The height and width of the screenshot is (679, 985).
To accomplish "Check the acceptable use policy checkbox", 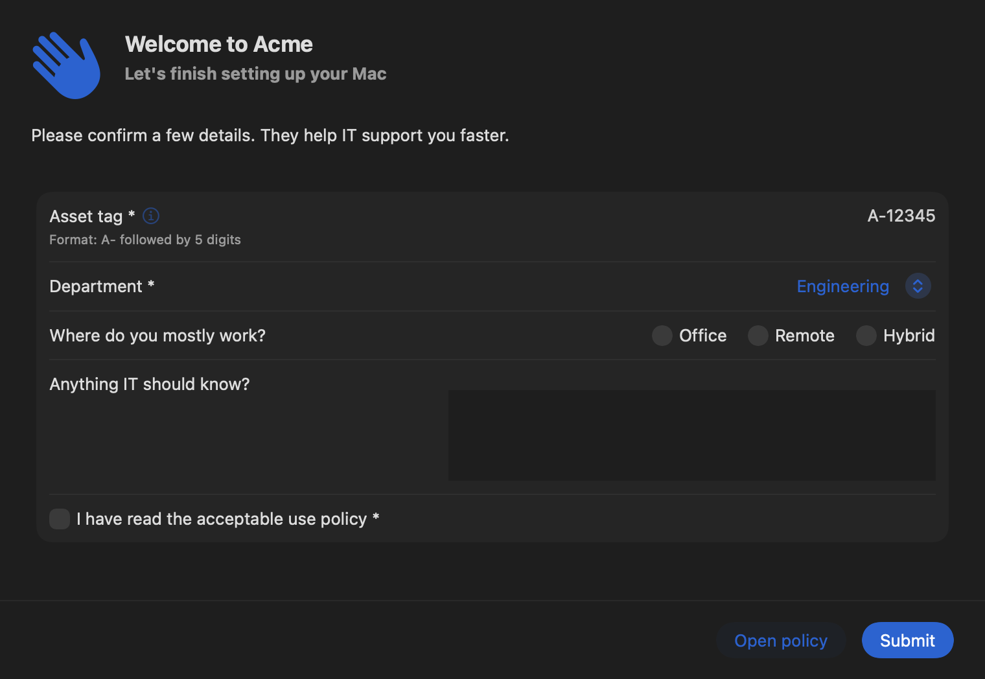I will pos(60,519).
